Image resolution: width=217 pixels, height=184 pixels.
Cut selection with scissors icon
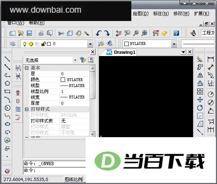tap(61, 33)
